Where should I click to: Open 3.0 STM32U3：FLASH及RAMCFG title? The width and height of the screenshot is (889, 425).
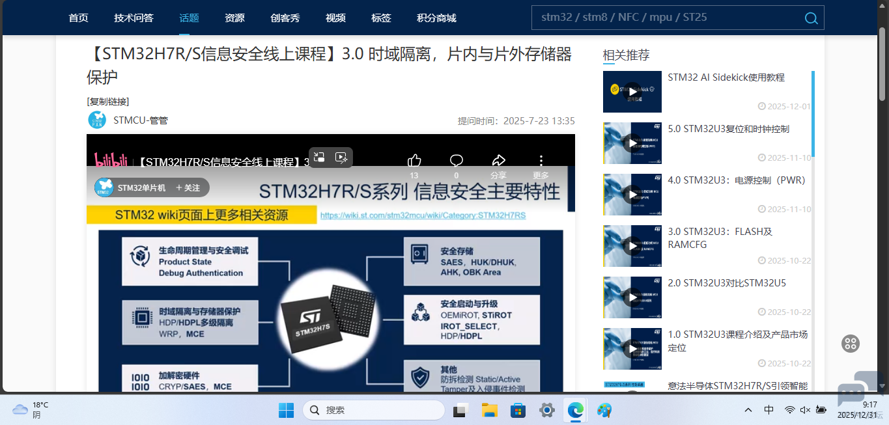pos(720,238)
